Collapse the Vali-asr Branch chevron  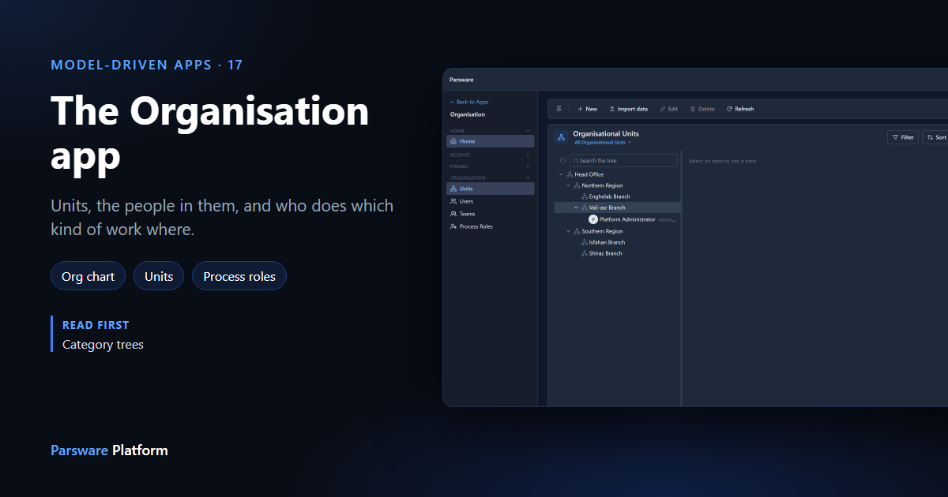(x=575, y=207)
